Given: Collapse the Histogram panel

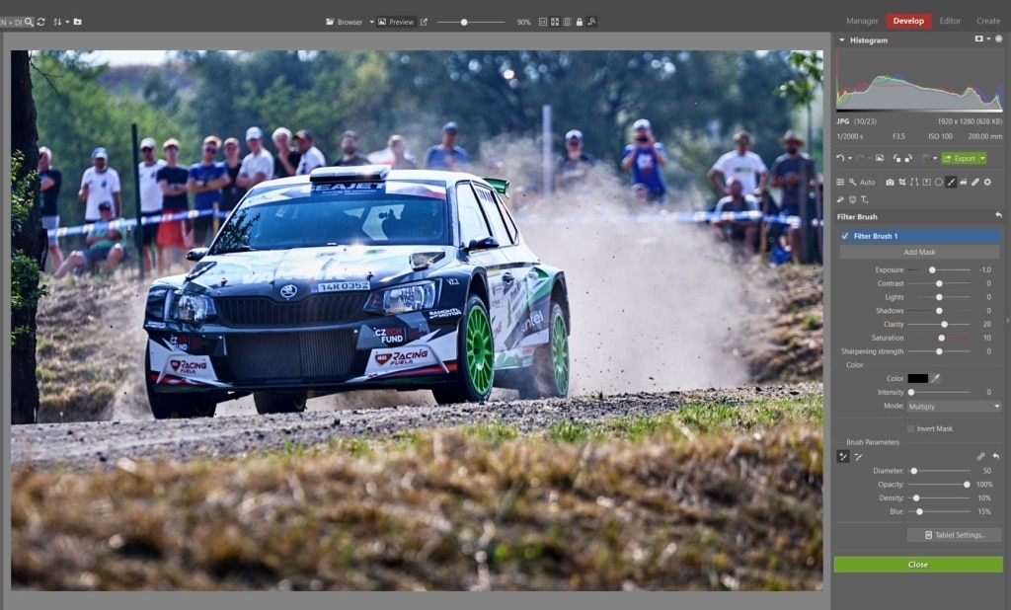Looking at the screenshot, I should tap(841, 40).
